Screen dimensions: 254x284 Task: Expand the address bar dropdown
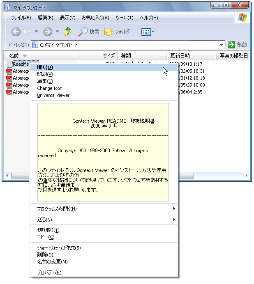point(222,45)
